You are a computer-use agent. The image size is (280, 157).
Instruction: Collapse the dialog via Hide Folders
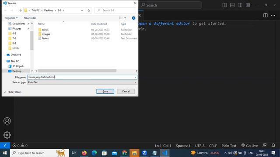click(x=13, y=92)
